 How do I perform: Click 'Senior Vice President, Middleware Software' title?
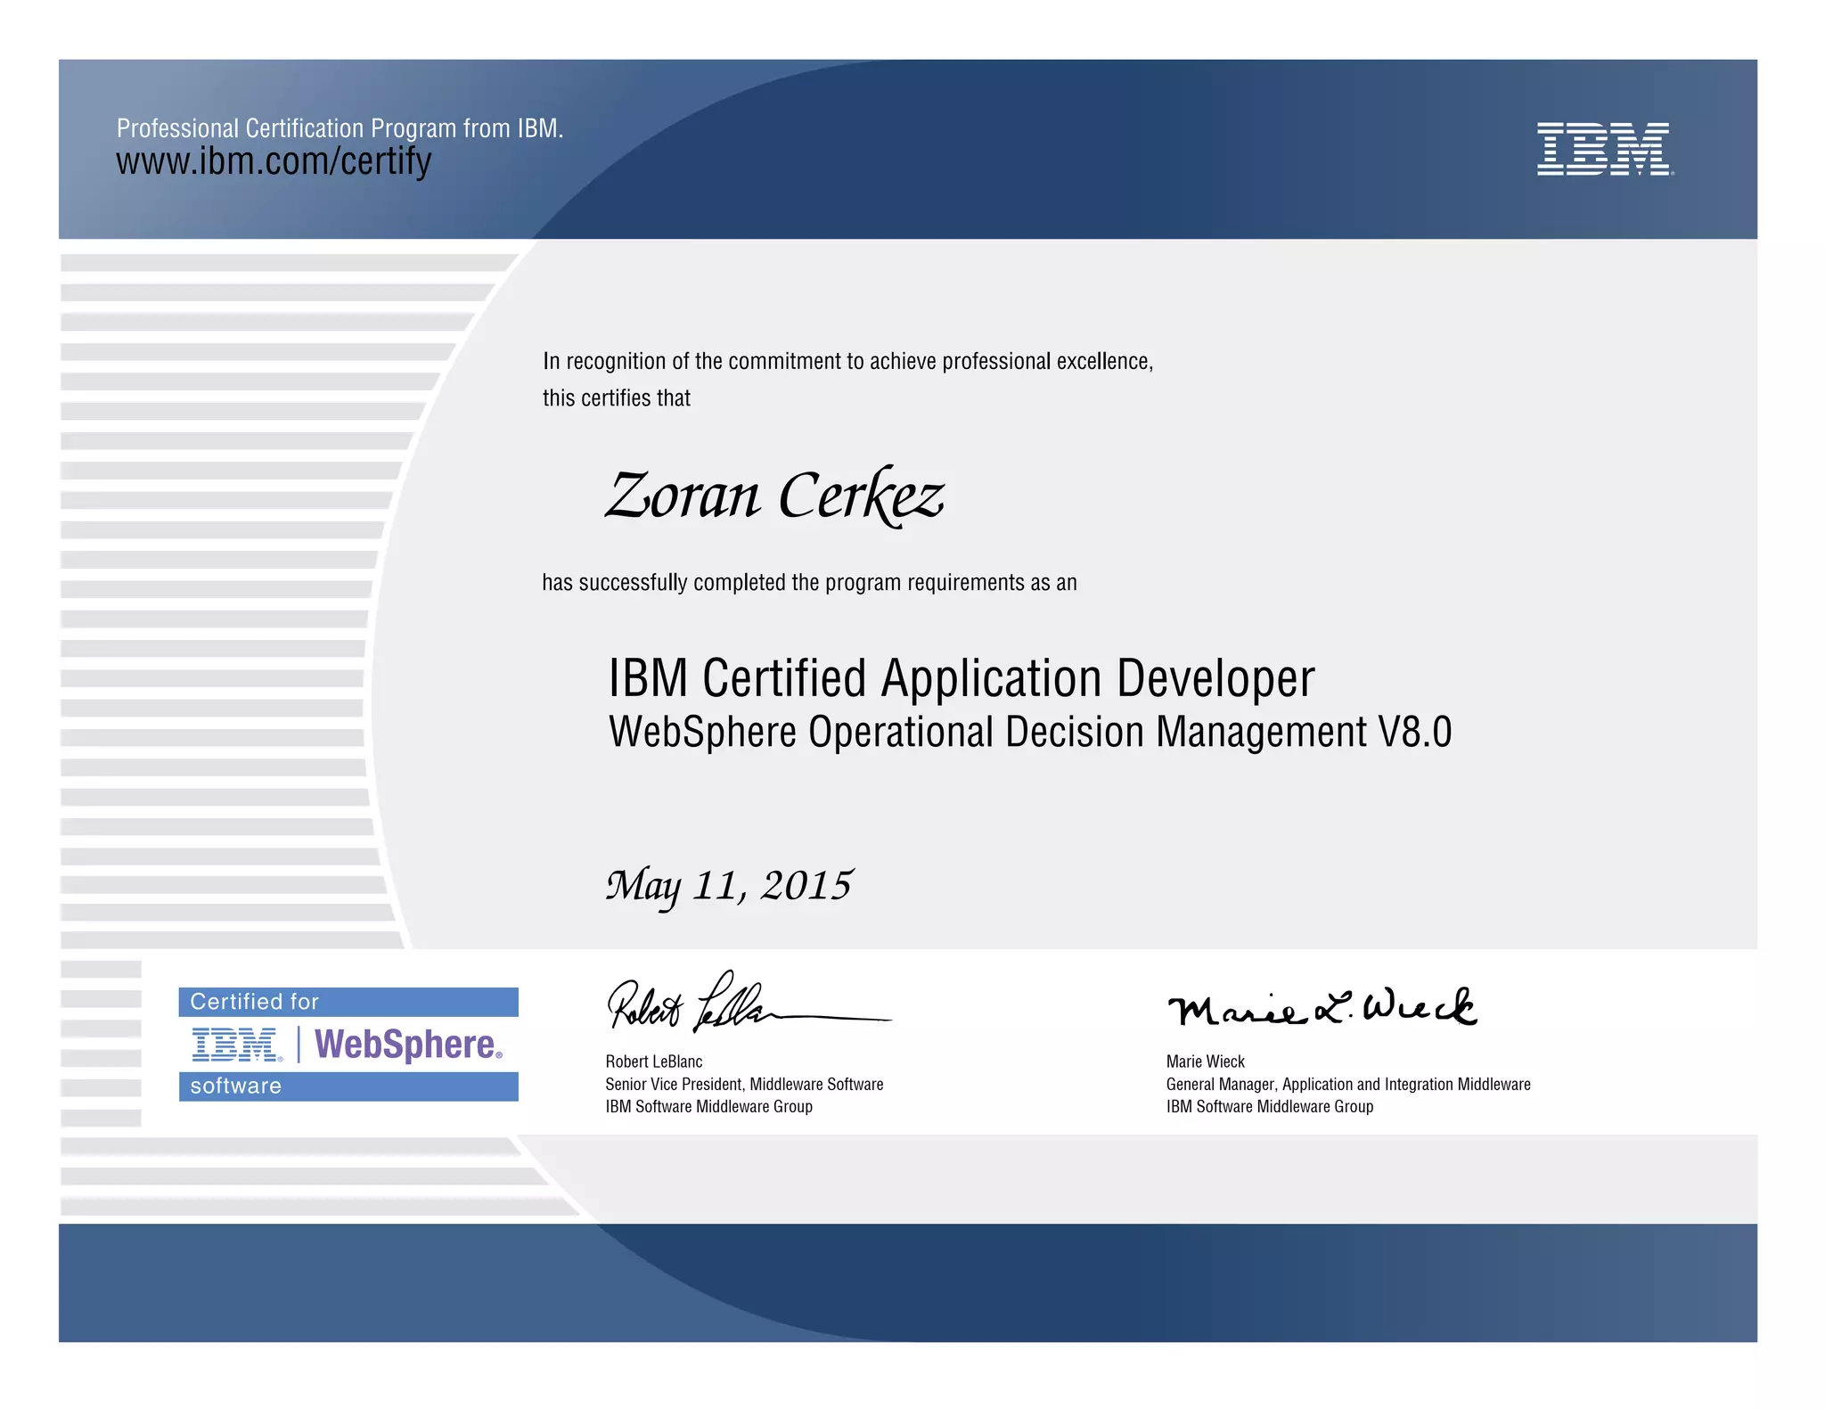coord(744,1085)
